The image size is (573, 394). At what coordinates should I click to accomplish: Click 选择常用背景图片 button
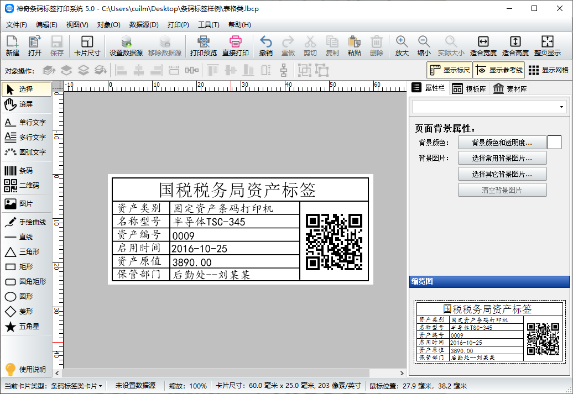(x=502, y=158)
